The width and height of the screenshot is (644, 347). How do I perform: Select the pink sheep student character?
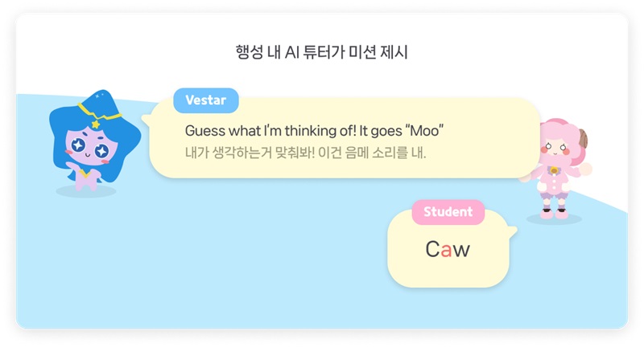tap(554, 167)
